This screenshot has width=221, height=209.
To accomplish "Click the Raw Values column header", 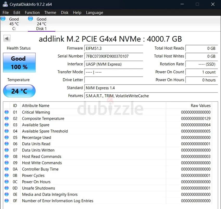I will point(189,106).
